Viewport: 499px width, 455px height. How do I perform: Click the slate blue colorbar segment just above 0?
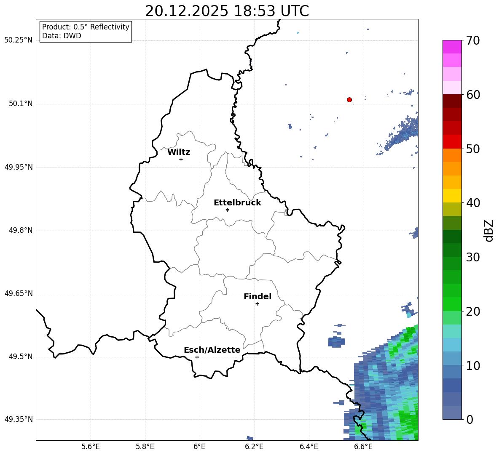[x=452, y=413]
